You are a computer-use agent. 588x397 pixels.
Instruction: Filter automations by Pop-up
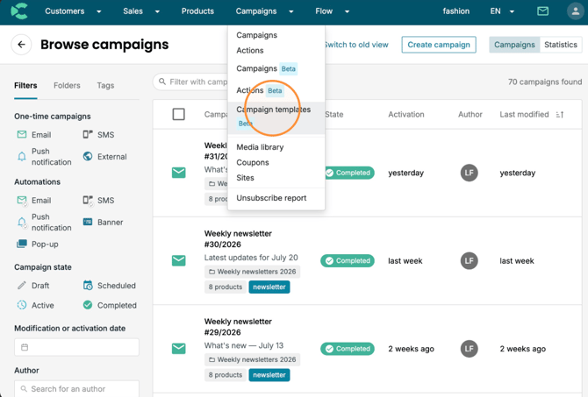pyautogui.click(x=38, y=245)
